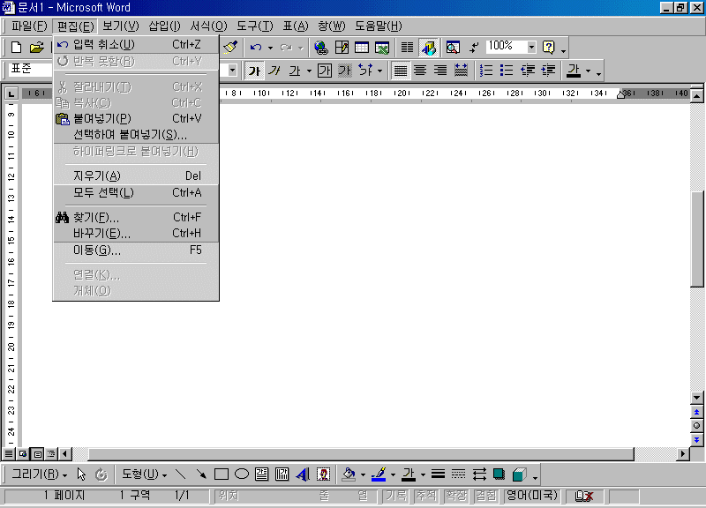Choose 모두 선택(L) menu entry
Viewport: 706px width, 508px height.
pyautogui.click(x=136, y=192)
